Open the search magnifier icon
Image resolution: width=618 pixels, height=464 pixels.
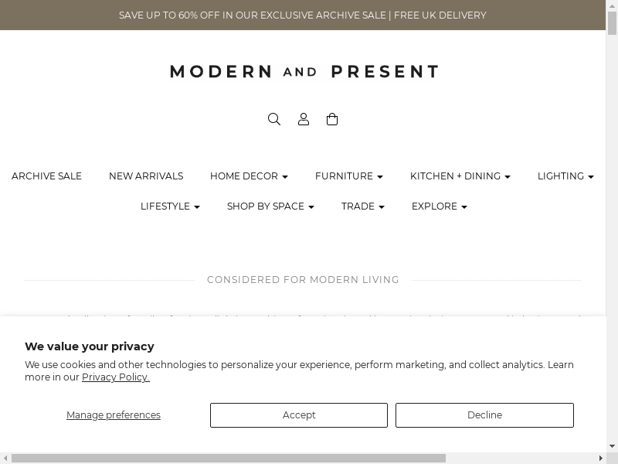point(274,119)
